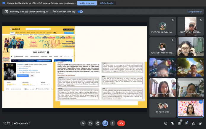Click Dừng trình bày link
Viewport: 206px width, 129px height.
pyautogui.click(x=194, y=12)
